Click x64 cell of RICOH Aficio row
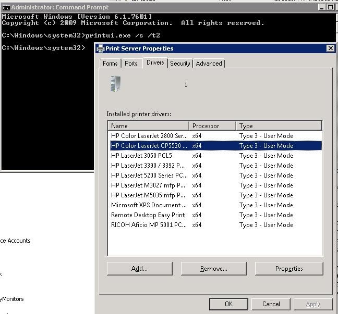 click(197, 225)
